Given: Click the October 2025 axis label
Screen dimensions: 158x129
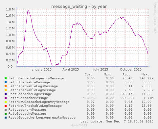Looking at the screenshot, I should click(x=131, y=70).
